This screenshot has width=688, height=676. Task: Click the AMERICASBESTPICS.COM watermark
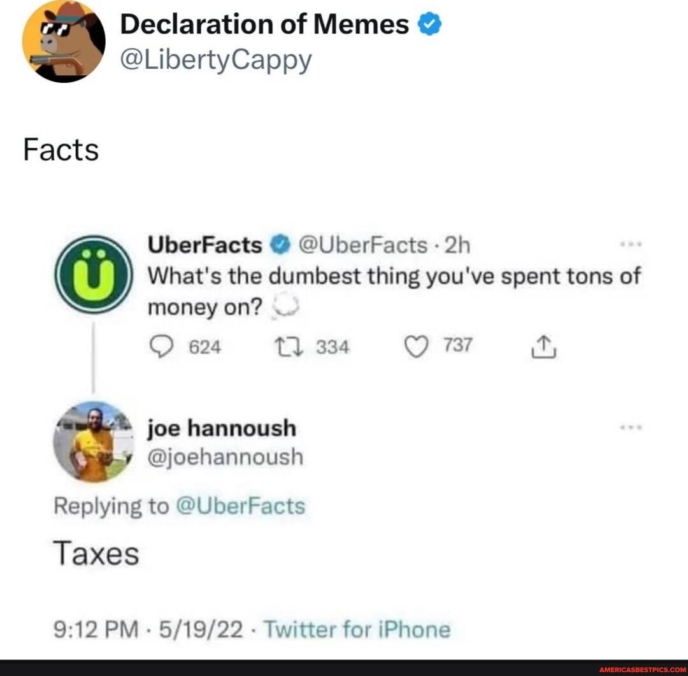coord(643,669)
